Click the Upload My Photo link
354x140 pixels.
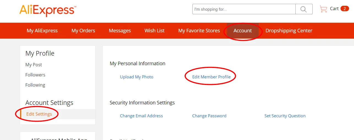(x=137, y=77)
